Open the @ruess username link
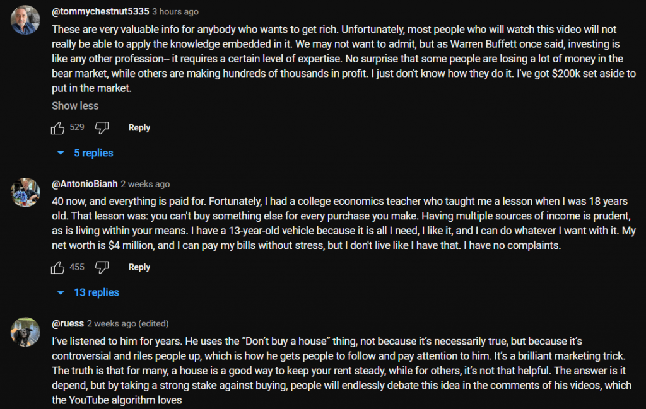This screenshot has width=646, height=409. pos(68,324)
